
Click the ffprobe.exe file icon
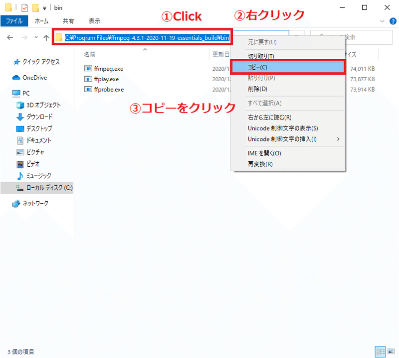pyautogui.click(x=88, y=90)
